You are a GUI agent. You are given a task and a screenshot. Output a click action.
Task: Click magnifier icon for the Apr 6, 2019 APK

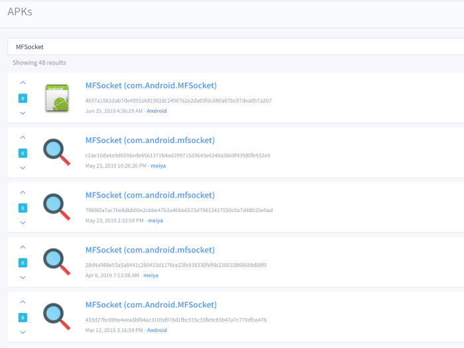point(56,262)
